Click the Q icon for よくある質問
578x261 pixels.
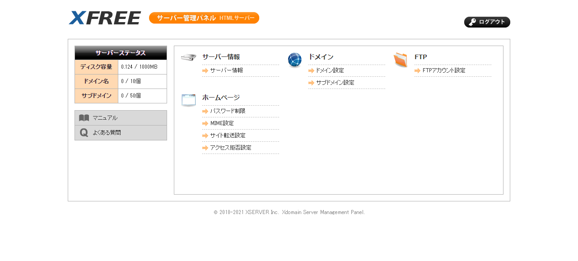click(x=84, y=133)
